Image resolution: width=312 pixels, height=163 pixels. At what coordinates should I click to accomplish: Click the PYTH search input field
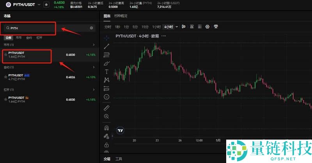[47, 28]
